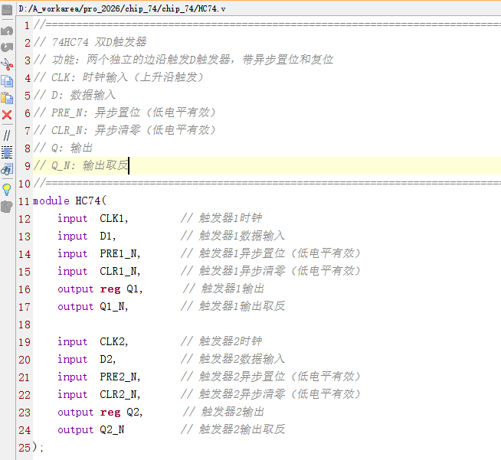Click the PRE1_N port name
The width and height of the screenshot is (501, 460).
coord(120,253)
